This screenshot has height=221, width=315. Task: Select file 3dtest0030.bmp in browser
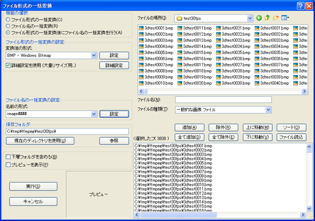click(x=233, y=83)
